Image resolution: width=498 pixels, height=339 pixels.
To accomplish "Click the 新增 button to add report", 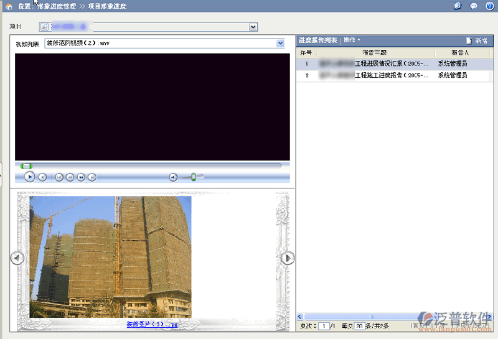I will point(476,40).
